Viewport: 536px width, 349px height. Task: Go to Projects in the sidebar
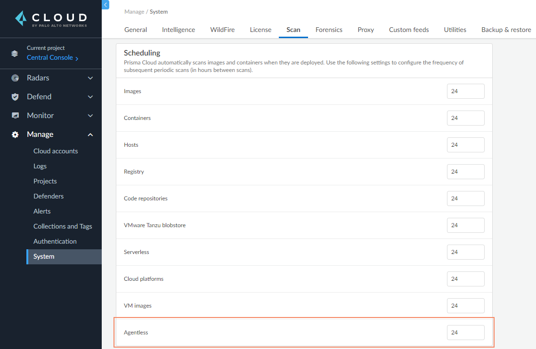(45, 181)
